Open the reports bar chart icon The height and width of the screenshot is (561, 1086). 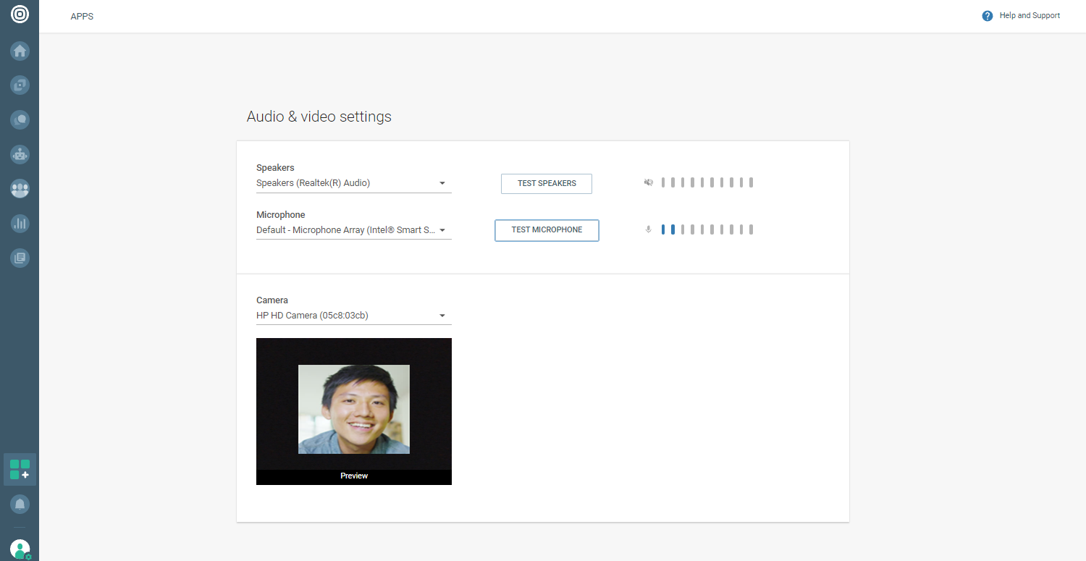click(20, 223)
